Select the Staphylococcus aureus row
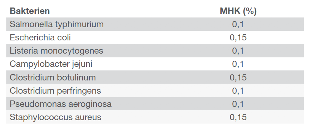This screenshot has width=311, height=133. click(x=155, y=117)
